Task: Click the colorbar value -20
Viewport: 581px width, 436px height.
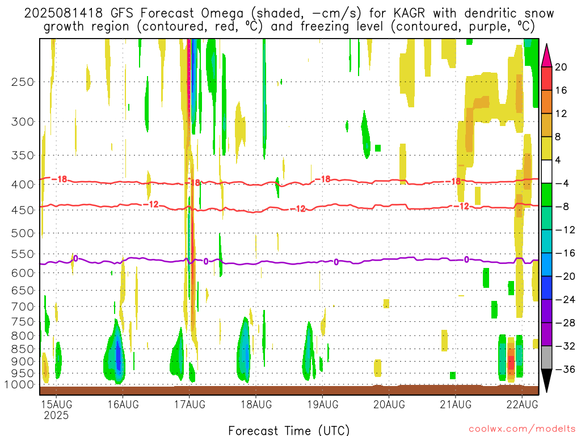Action: pyautogui.click(x=565, y=276)
